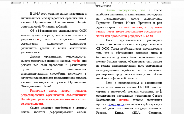Click the green word "подчеркнуть,"
The image size is (184, 114).
coord(128,10)
